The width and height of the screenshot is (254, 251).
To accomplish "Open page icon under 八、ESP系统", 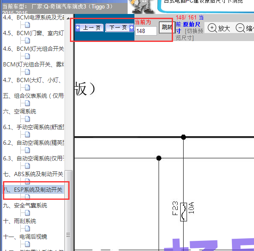I will 28,197.
